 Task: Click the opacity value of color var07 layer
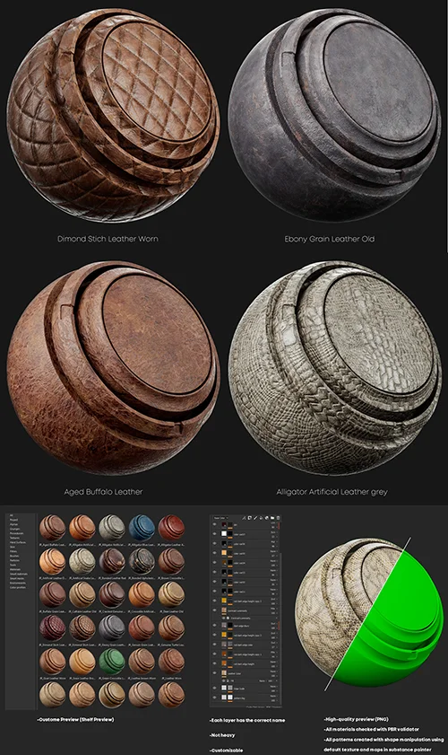(274, 537)
